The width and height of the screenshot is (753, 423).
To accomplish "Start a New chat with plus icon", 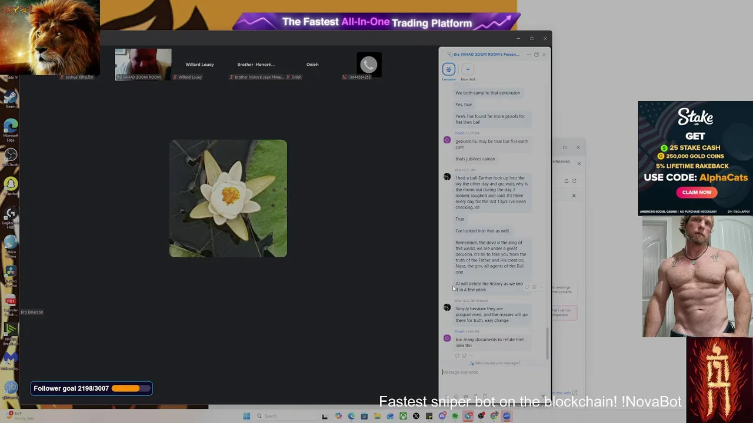I will tap(468, 69).
